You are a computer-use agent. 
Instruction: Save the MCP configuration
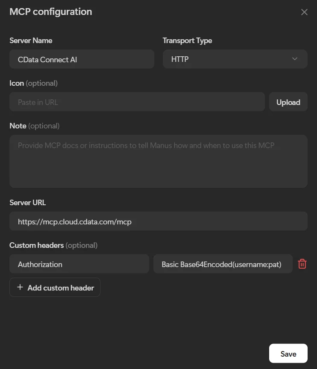point(288,354)
